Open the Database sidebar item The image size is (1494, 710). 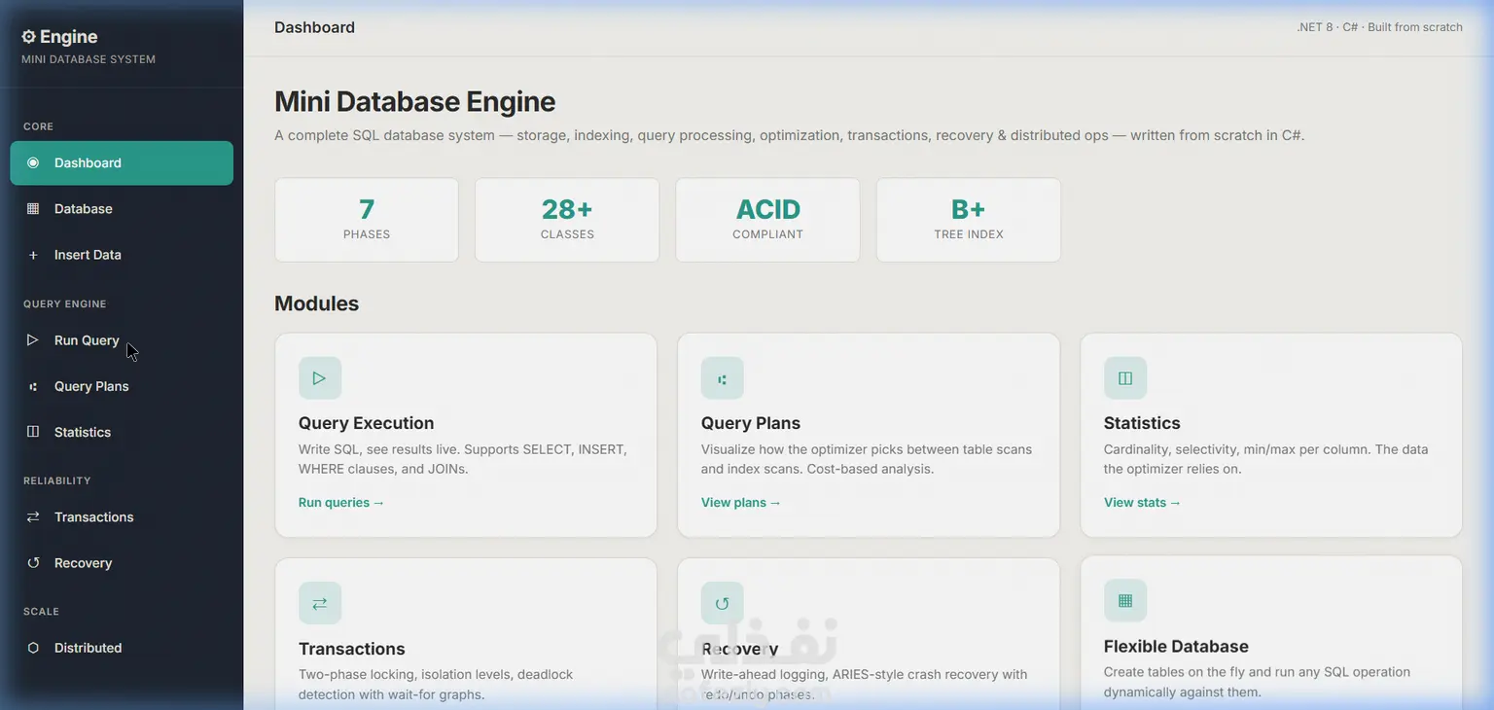122,208
